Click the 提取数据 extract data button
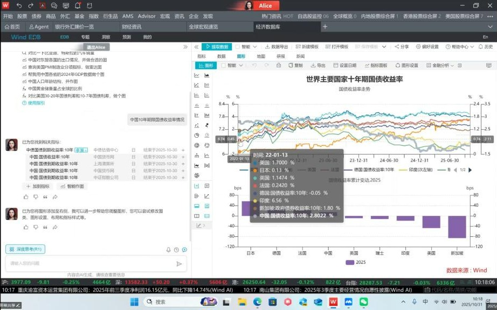 tap(217, 47)
